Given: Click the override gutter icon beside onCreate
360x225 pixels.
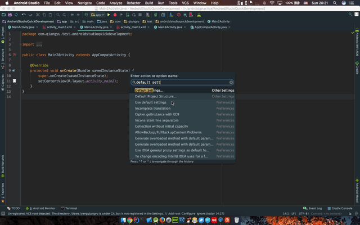Looking at the screenshot, I should 13,70.
